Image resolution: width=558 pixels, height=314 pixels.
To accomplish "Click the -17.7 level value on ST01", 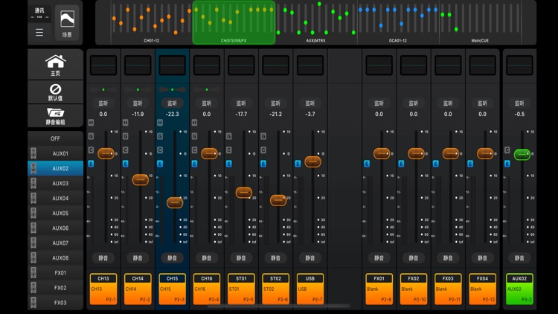I will [x=241, y=115].
